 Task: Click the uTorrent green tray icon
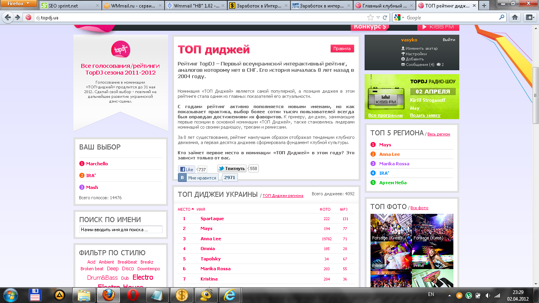(x=469, y=295)
